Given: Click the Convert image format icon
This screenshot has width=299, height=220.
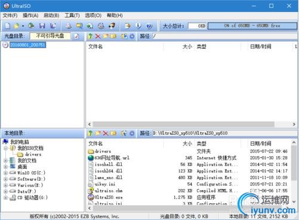Looking at the screenshot, I should [79, 26].
